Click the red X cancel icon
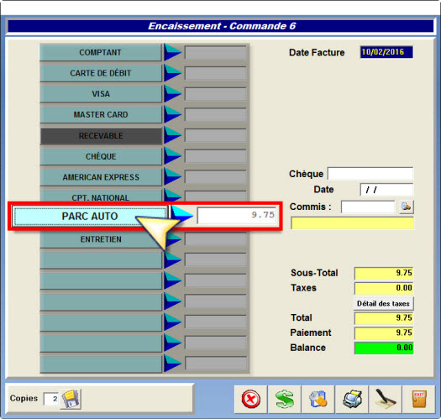The width and height of the screenshot is (441, 419). 250,399
